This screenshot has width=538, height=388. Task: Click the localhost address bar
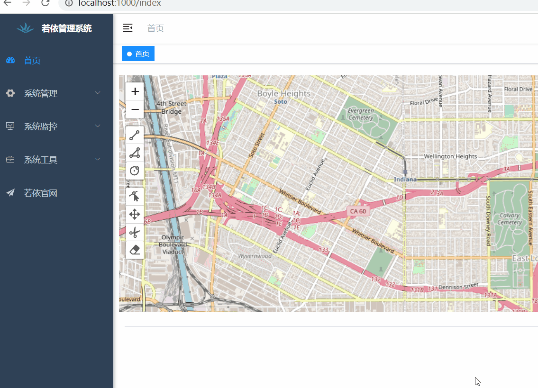click(x=299, y=3)
